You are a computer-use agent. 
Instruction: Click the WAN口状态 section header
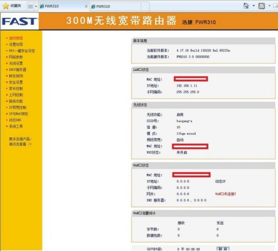141,165
